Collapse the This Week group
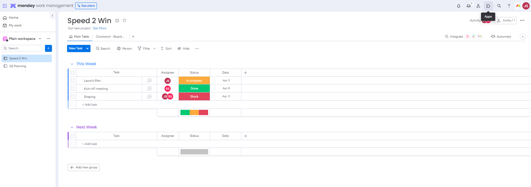This screenshot has height=187, width=531. pos(72,64)
